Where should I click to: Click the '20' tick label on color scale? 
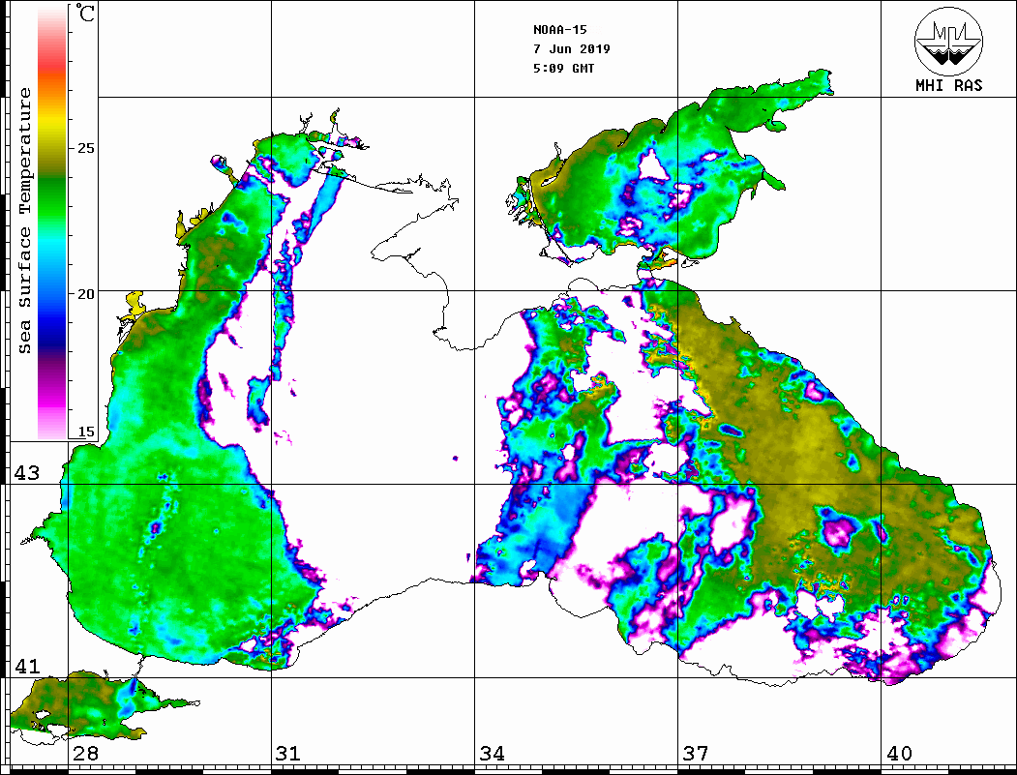85,294
